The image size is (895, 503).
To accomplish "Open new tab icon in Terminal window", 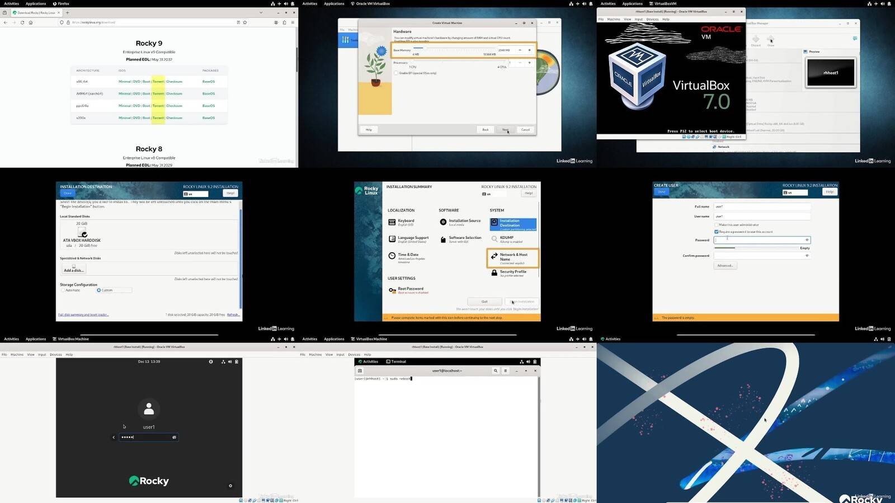I will pos(360,370).
